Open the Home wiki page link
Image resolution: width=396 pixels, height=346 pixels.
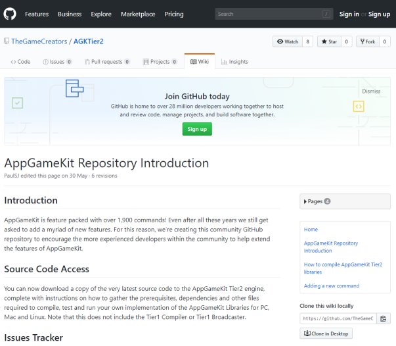tap(311, 230)
